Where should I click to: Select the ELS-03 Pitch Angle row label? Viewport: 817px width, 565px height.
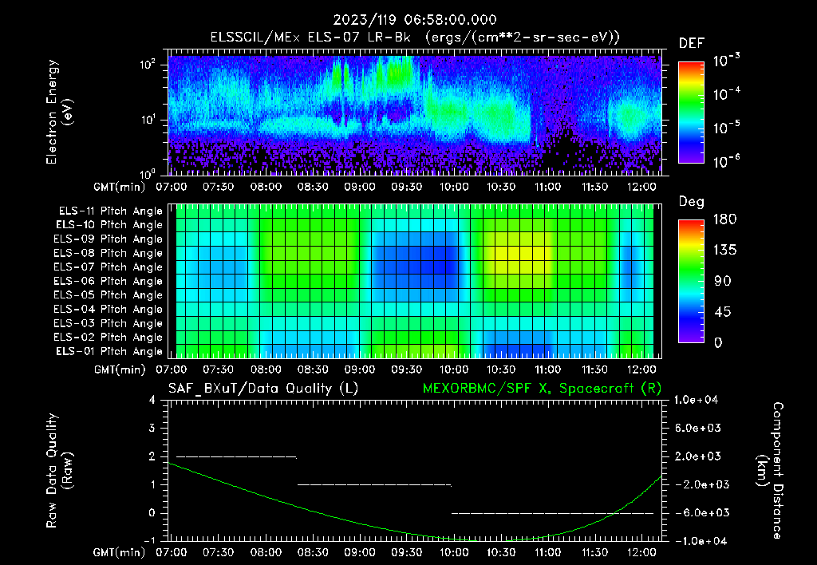[x=109, y=323]
